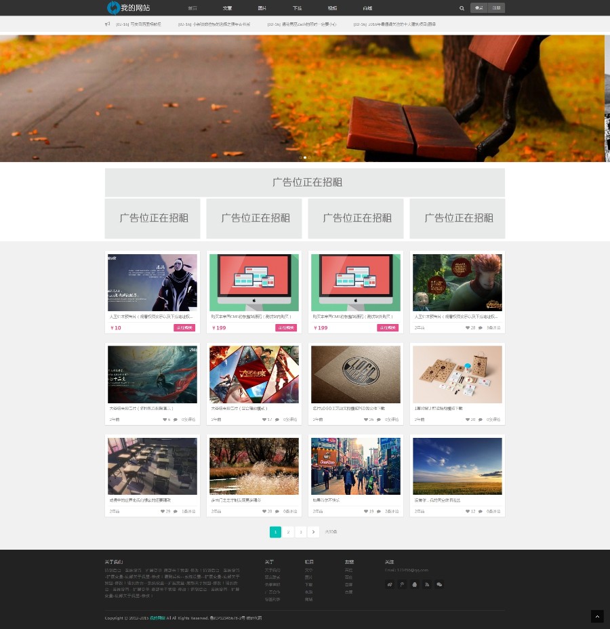Open search via magnifier icon in header

pos(462,8)
